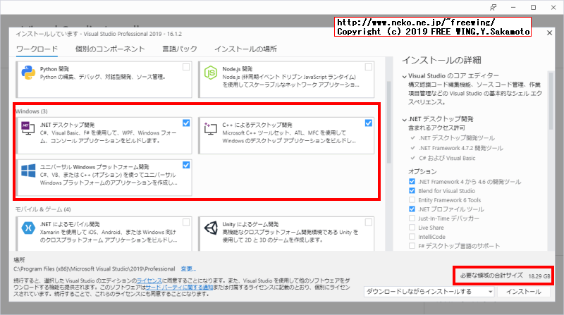Enable .NET によるモバイル開発 checkbox
The width and height of the screenshot is (564, 315).
point(186,222)
